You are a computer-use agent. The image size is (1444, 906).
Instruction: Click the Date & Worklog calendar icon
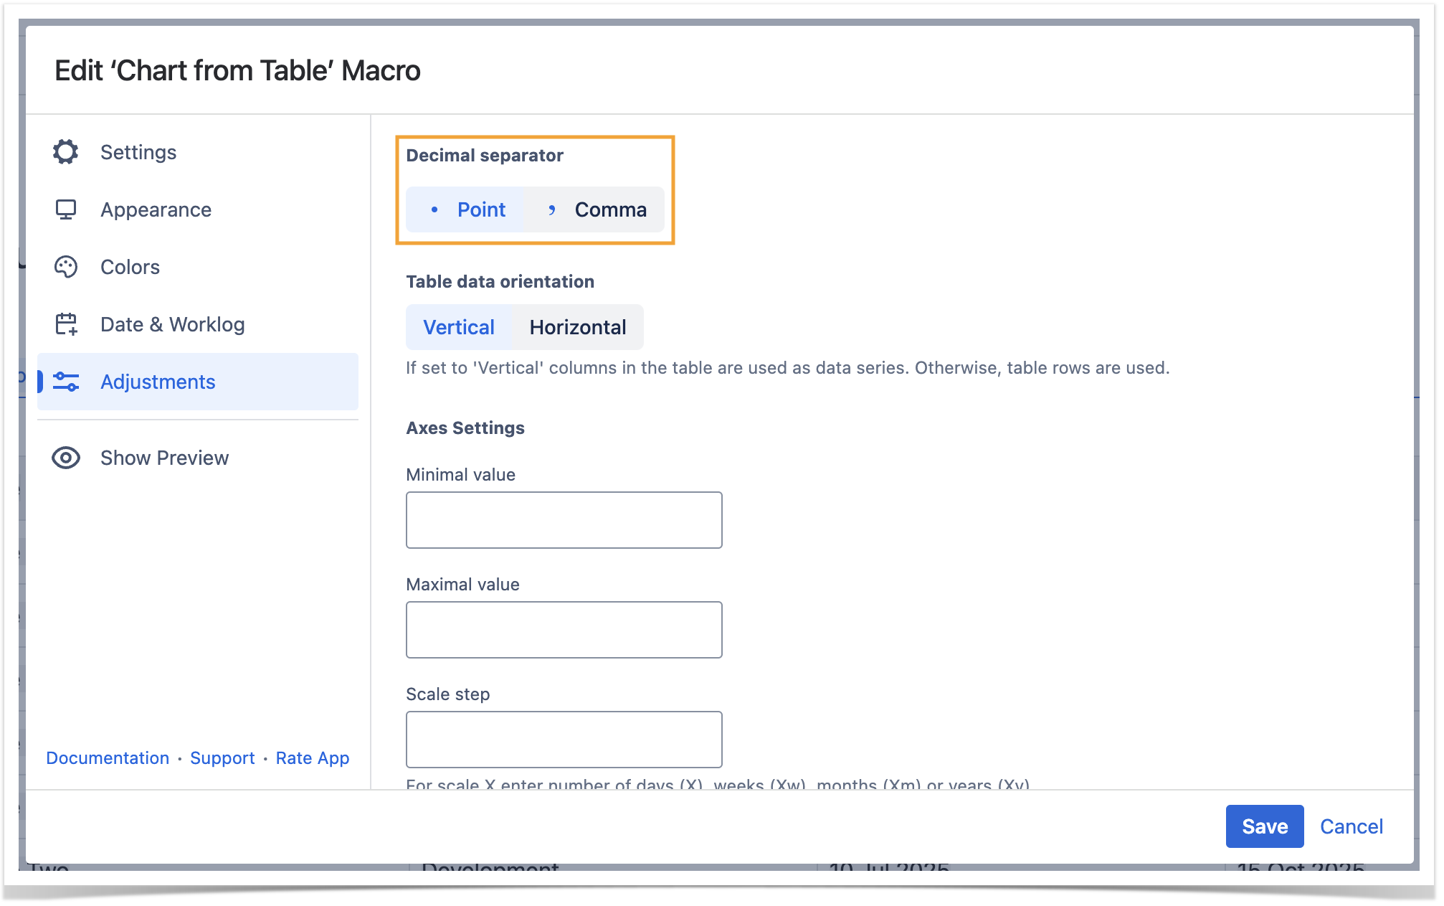(x=66, y=324)
